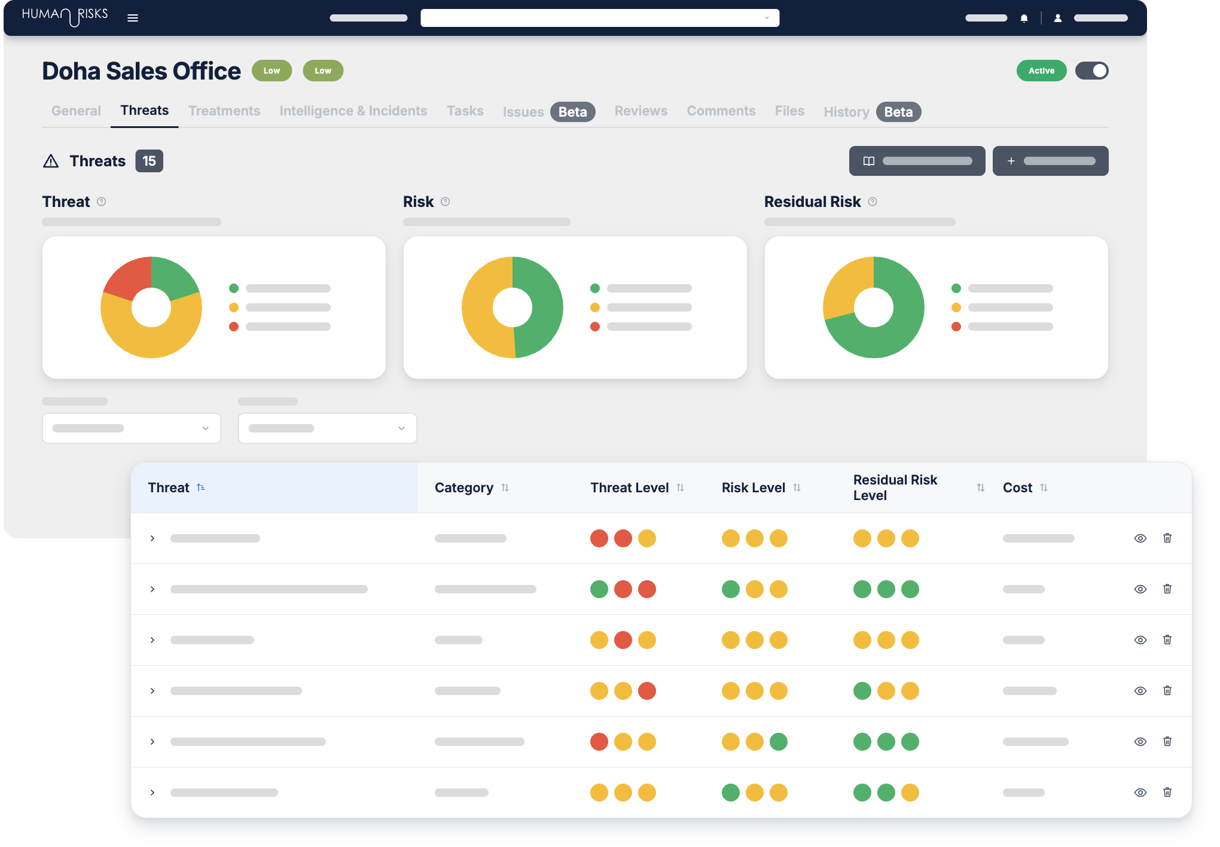
Task: Delete the second threat row
Action: click(x=1167, y=589)
